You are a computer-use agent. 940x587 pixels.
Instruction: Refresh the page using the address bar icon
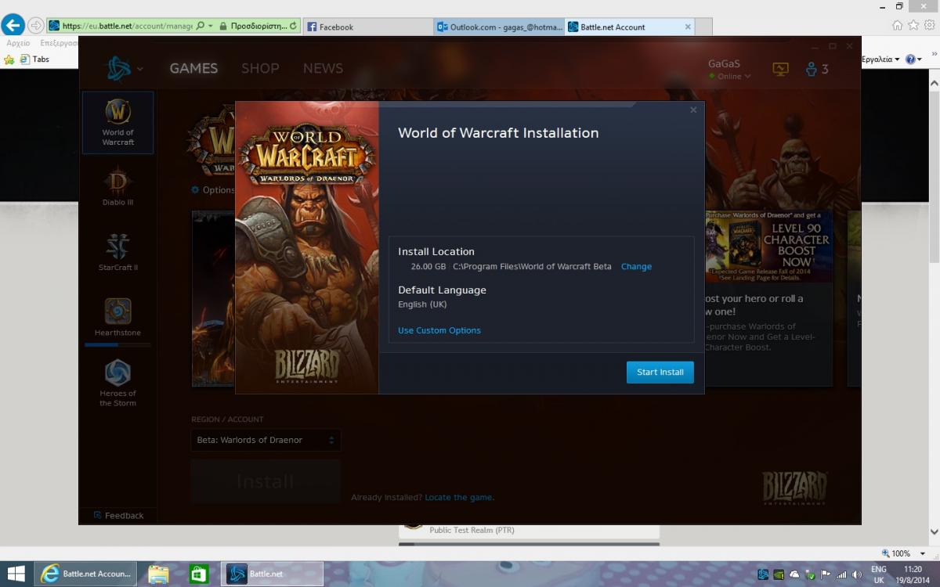(x=293, y=26)
